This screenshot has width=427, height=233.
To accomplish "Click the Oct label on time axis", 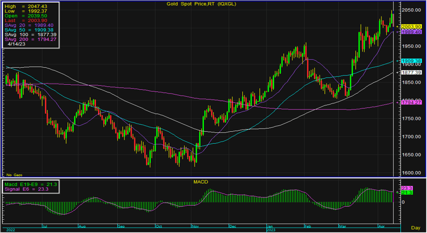I will click(x=158, y=226).
